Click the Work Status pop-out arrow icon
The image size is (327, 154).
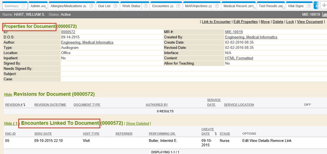pos(145,6)
